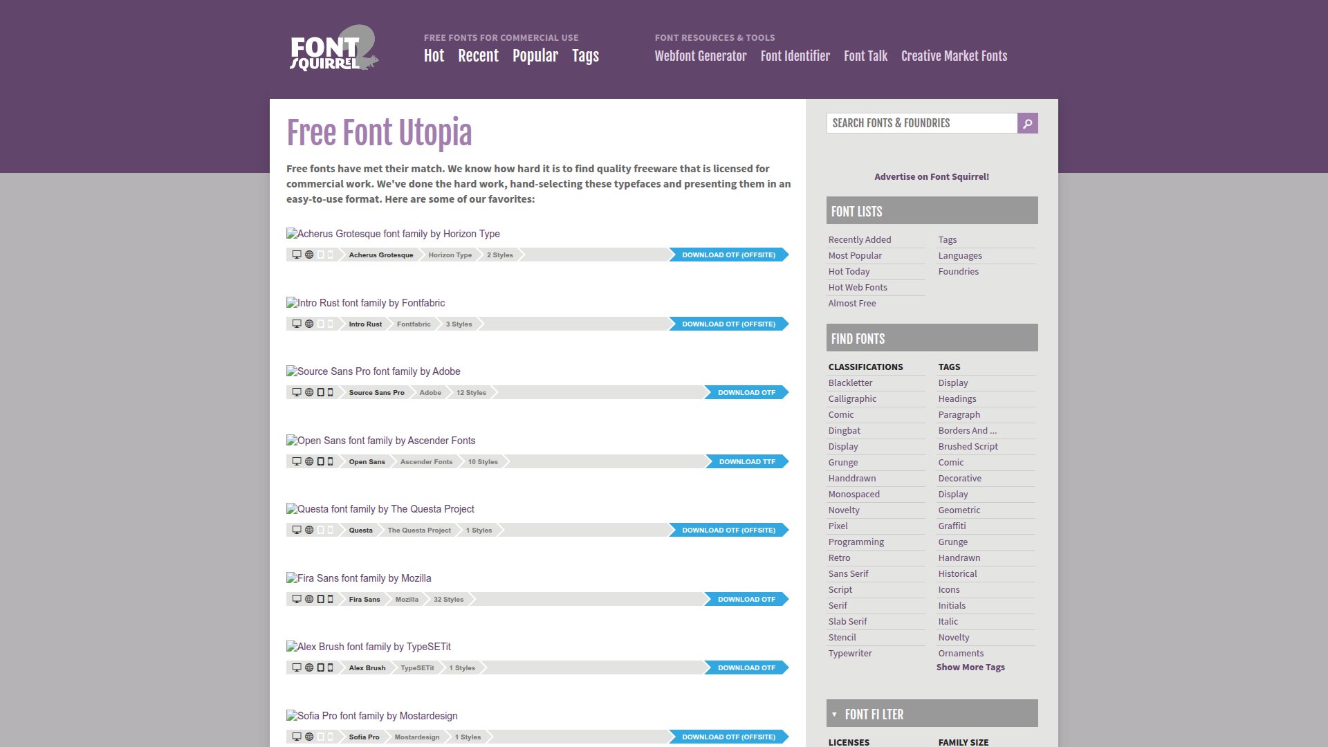
Task: Click the Horizon Type foundry label
Action: click(450, 255)
